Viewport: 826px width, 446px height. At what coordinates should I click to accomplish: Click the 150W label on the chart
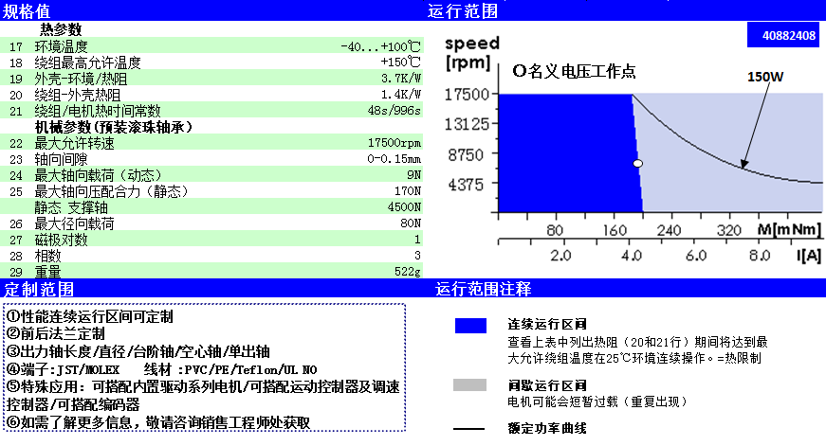click(766, 77)
